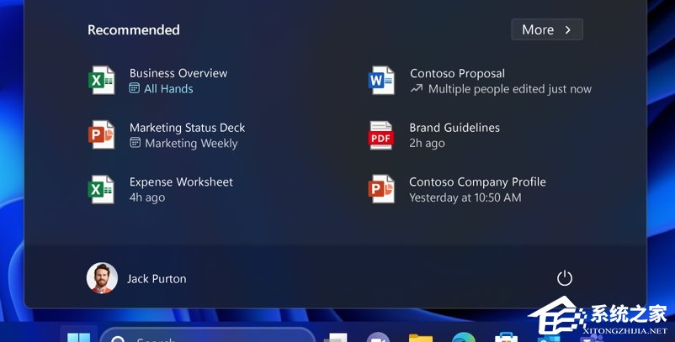Click the Marketing Weekly meeting label

191,144
